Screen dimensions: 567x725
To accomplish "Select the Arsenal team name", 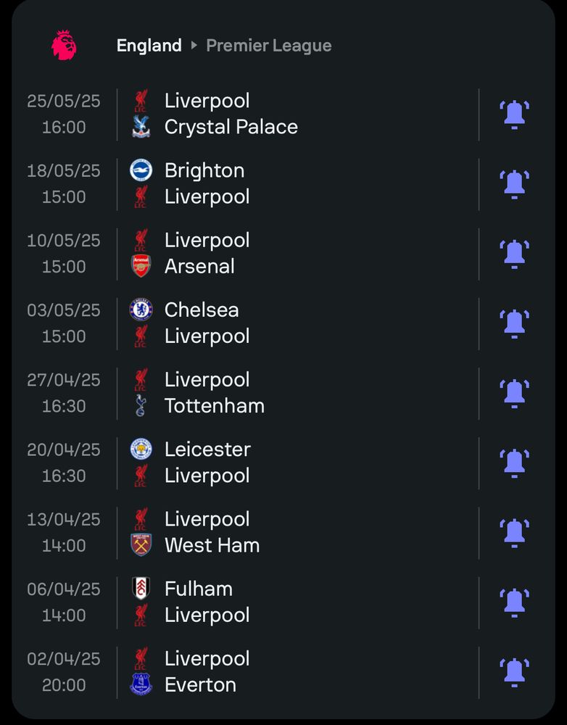I will click(x=199, y=266).
